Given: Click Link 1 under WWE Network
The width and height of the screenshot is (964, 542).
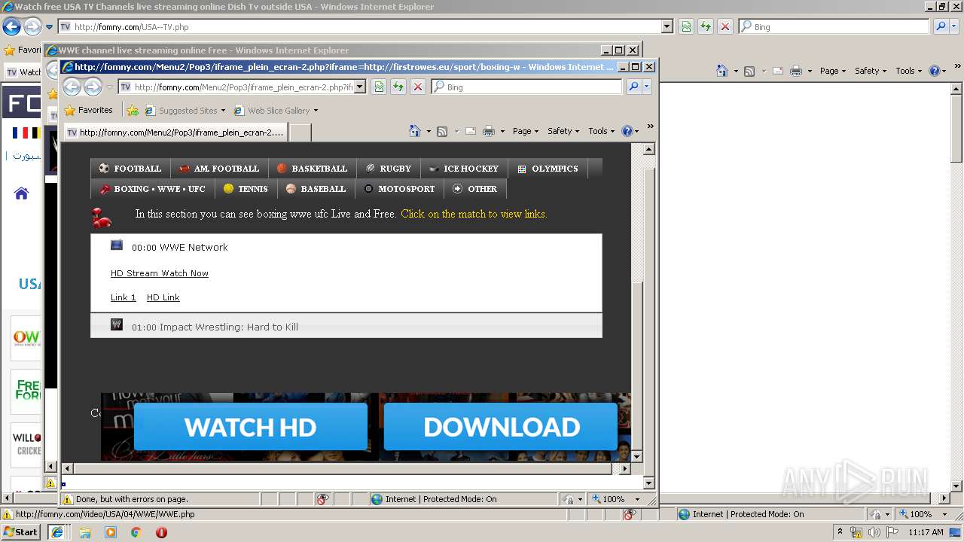Looking at the screenshot, I should [124, 297].
